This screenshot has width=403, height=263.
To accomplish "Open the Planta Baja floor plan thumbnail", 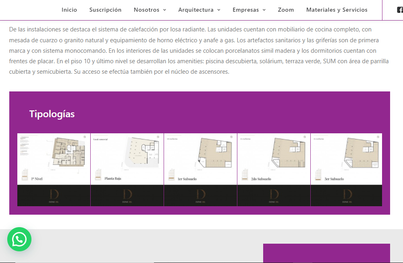I will coord(127,159).
